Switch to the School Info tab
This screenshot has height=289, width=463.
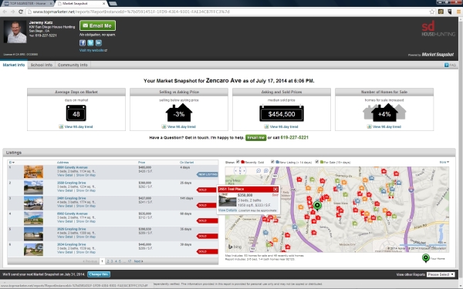(42, 65)
